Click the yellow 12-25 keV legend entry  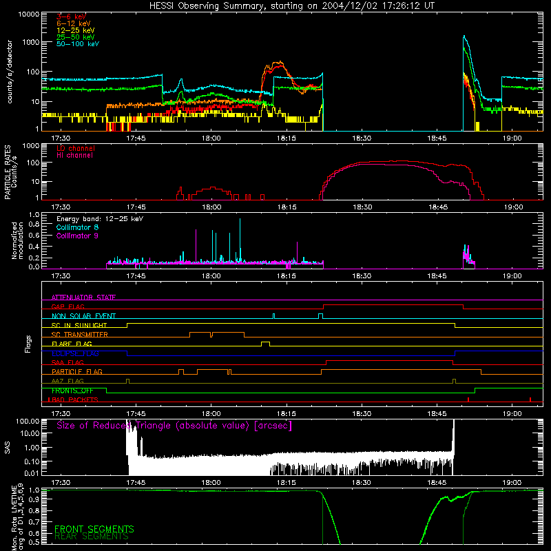click(75, 30)
